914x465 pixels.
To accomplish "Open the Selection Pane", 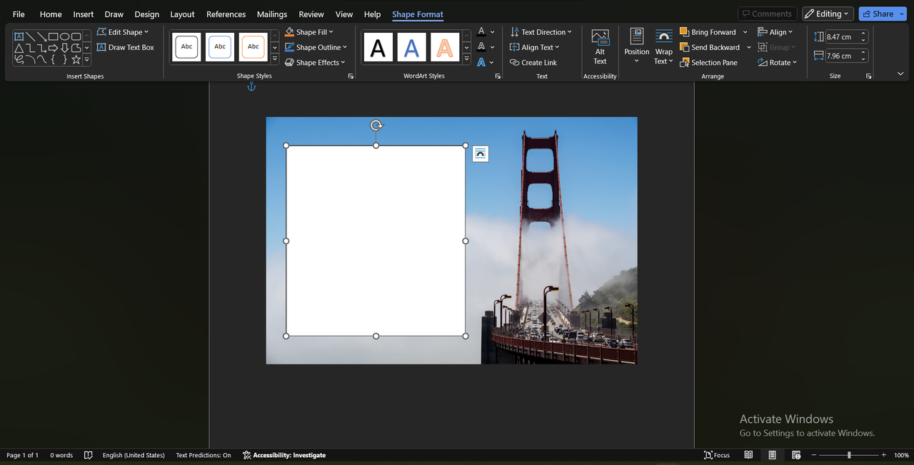I will click(x=708, y=62).
